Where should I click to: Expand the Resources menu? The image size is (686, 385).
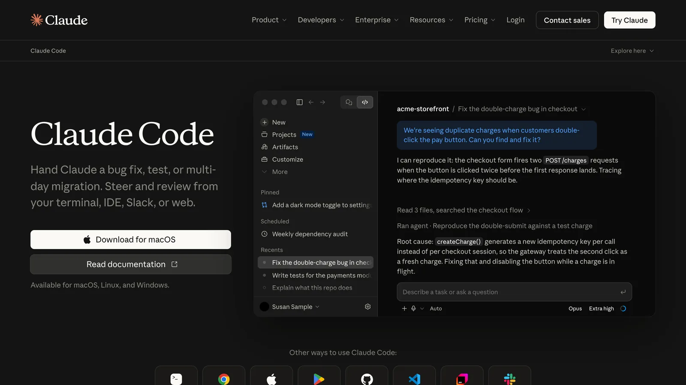coord(431,20)
